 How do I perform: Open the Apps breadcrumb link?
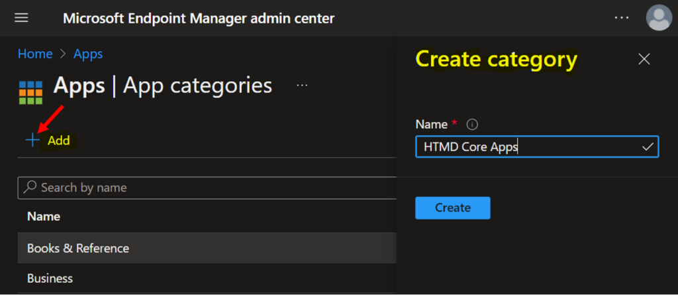[x=88, y=54]
